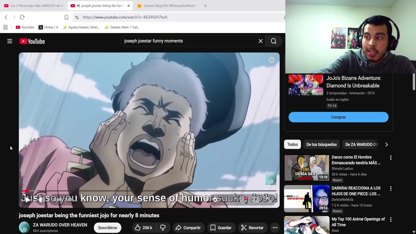
Task: Show video info card icon
Action: (x=271, y=60)
